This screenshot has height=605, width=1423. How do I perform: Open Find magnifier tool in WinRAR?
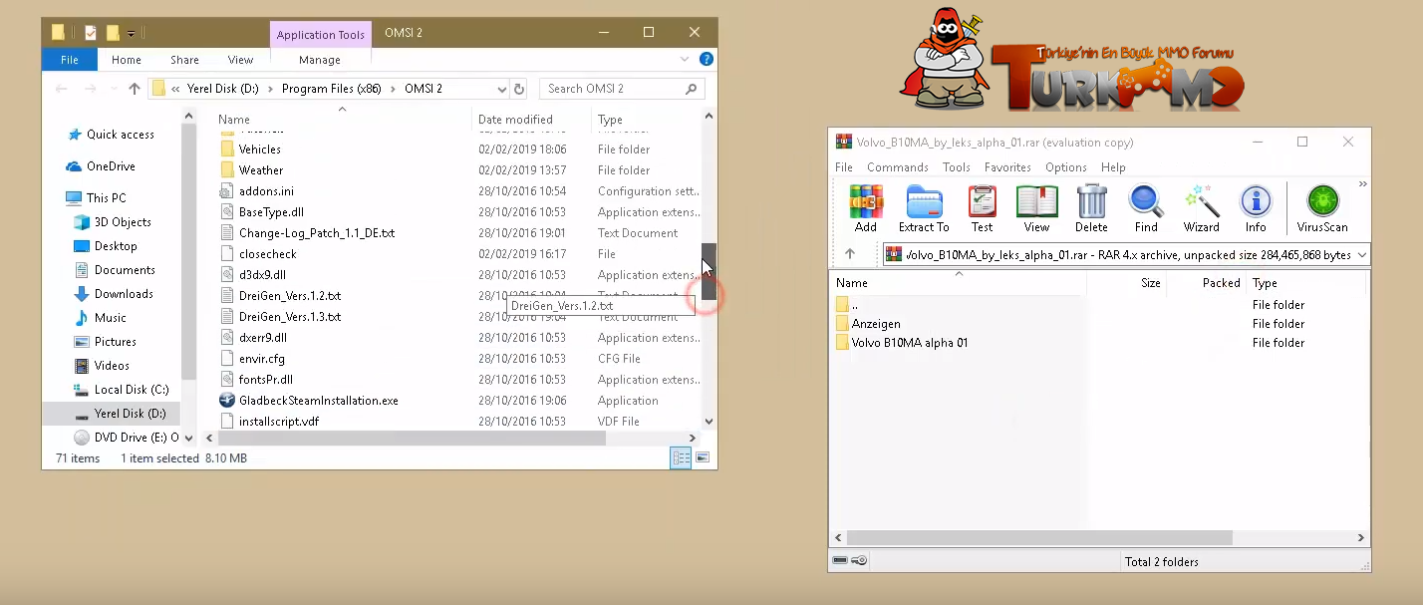click(x=1146, y=209)
